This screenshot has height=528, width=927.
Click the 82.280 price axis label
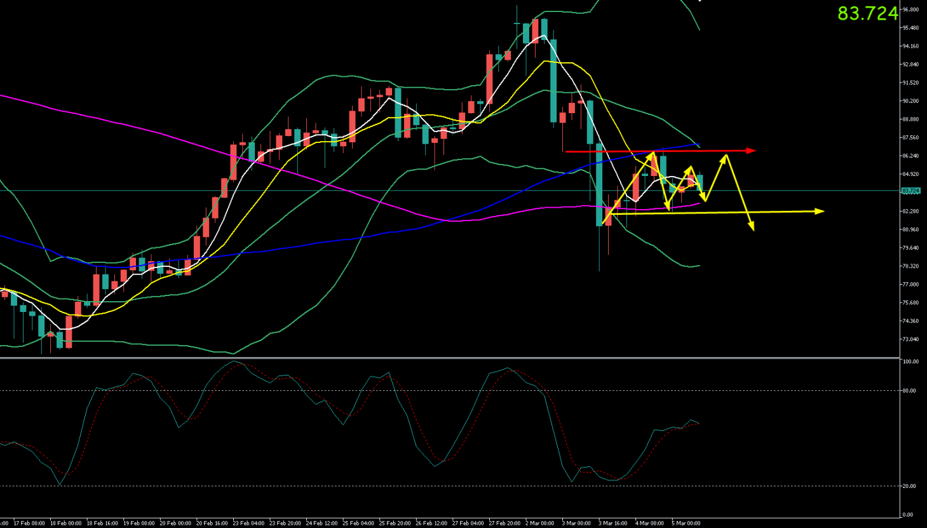[910, 211]
